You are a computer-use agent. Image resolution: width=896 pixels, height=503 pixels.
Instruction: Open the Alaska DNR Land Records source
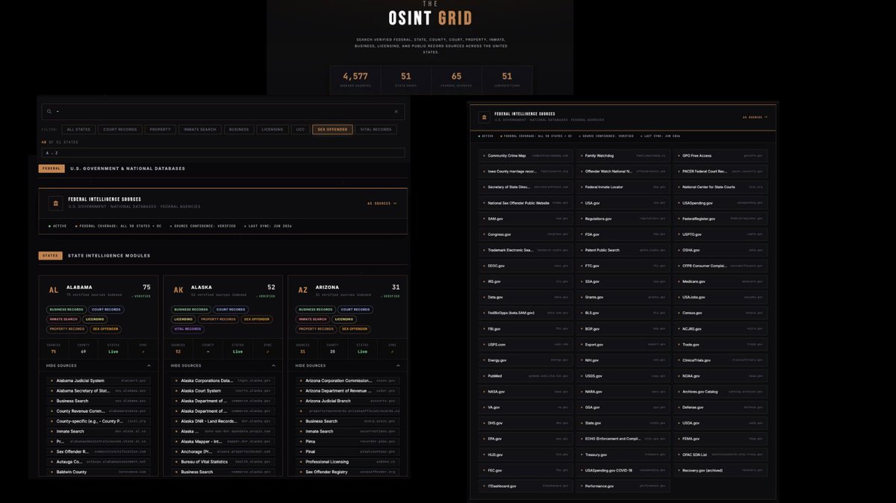223,421
